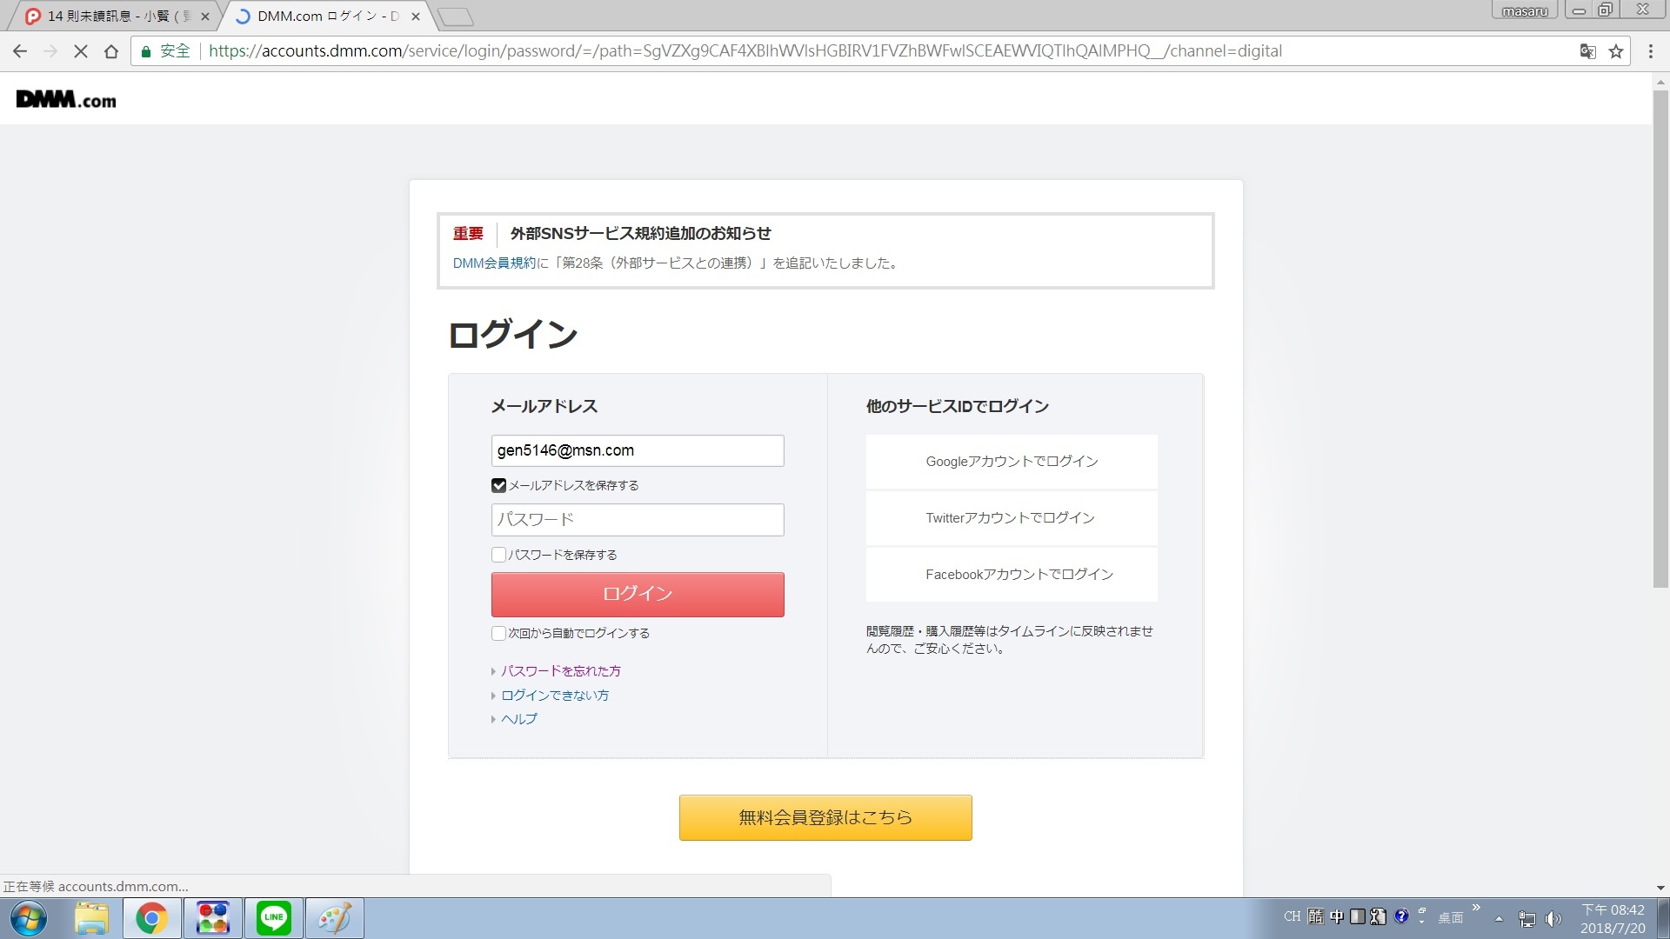The height and width of the screenshot is (939, 1670).
Task: Click the masaru profile button
Action: pos(1525,10)
